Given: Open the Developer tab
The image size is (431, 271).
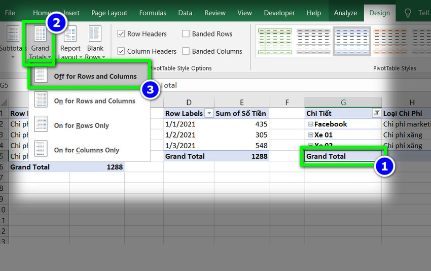Looking at the screenshot, I should tap(279, 13).
